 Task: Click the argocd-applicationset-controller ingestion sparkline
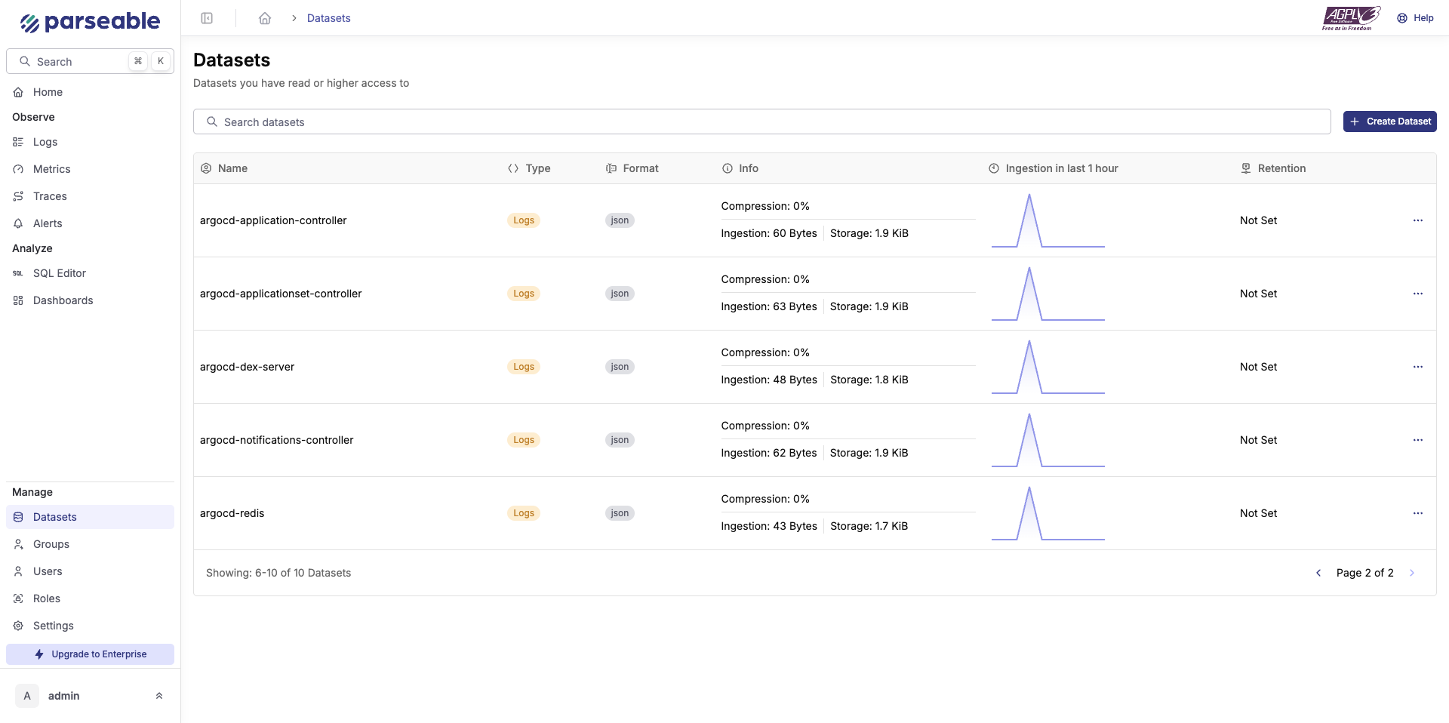(x=1048, y=294)
